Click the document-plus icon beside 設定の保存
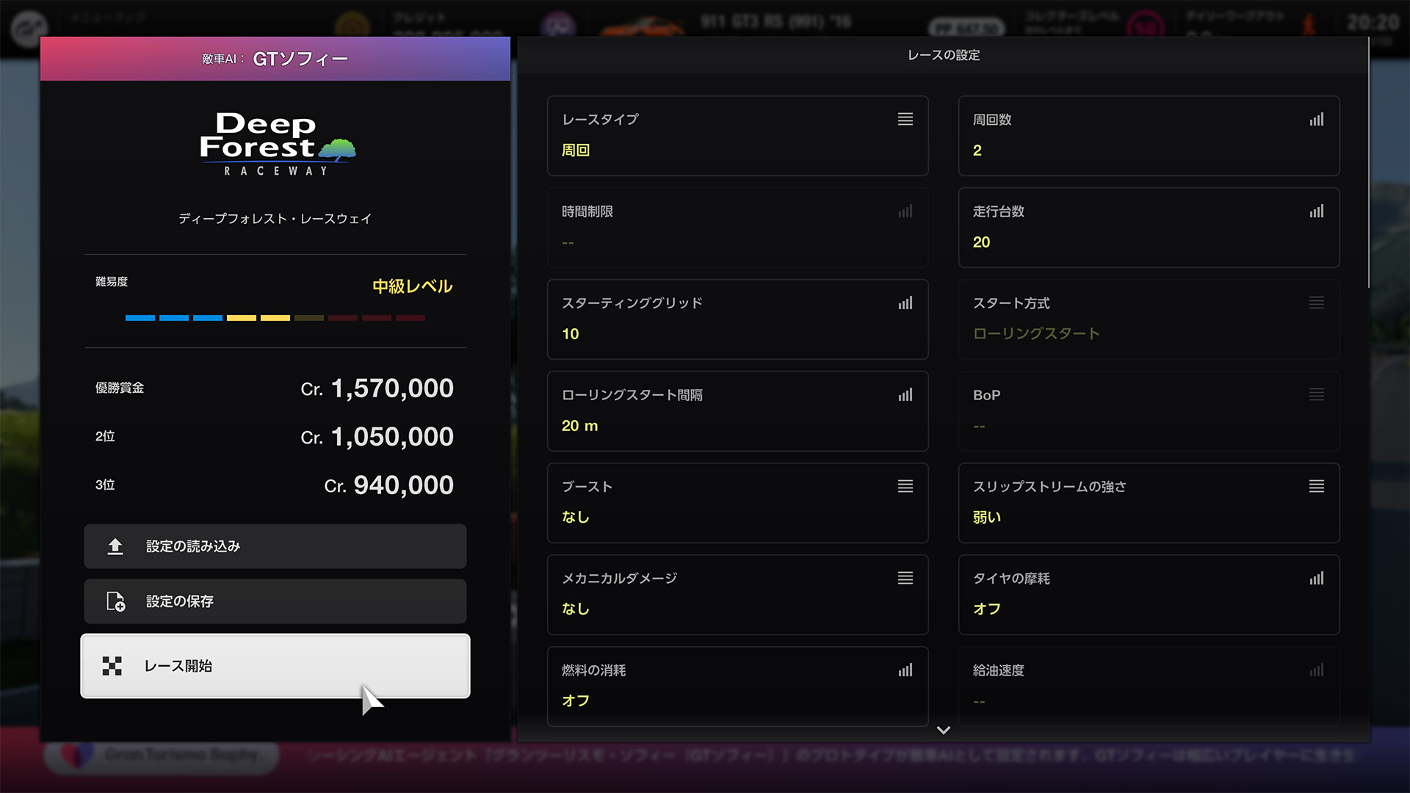1410x793 pixels. (116, 601)
